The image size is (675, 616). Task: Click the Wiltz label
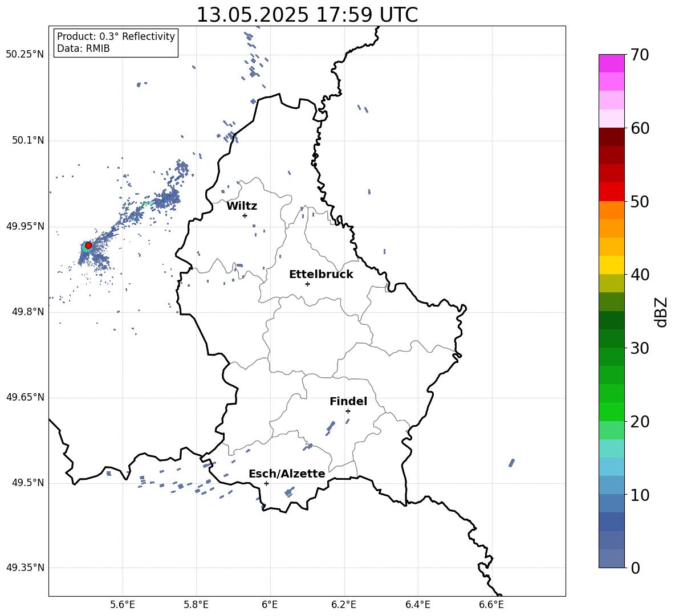tap(242, 206)
